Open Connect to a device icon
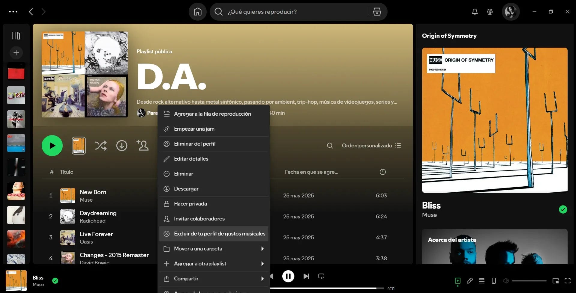 [x=494, y=281]
